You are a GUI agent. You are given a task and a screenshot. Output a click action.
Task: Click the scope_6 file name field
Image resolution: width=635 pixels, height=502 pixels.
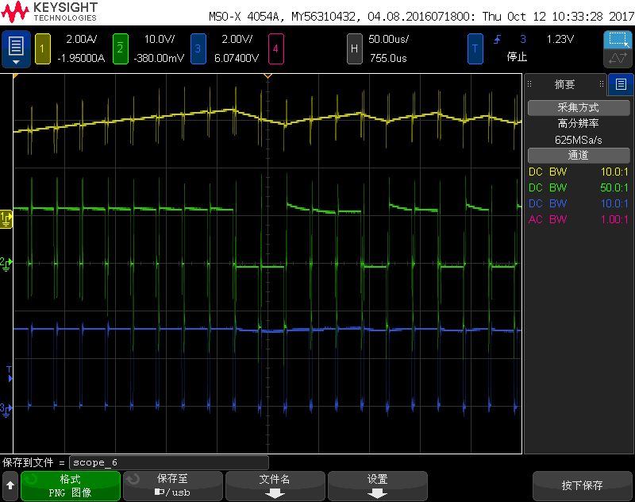pyautogui.click(x=169, y=462)
